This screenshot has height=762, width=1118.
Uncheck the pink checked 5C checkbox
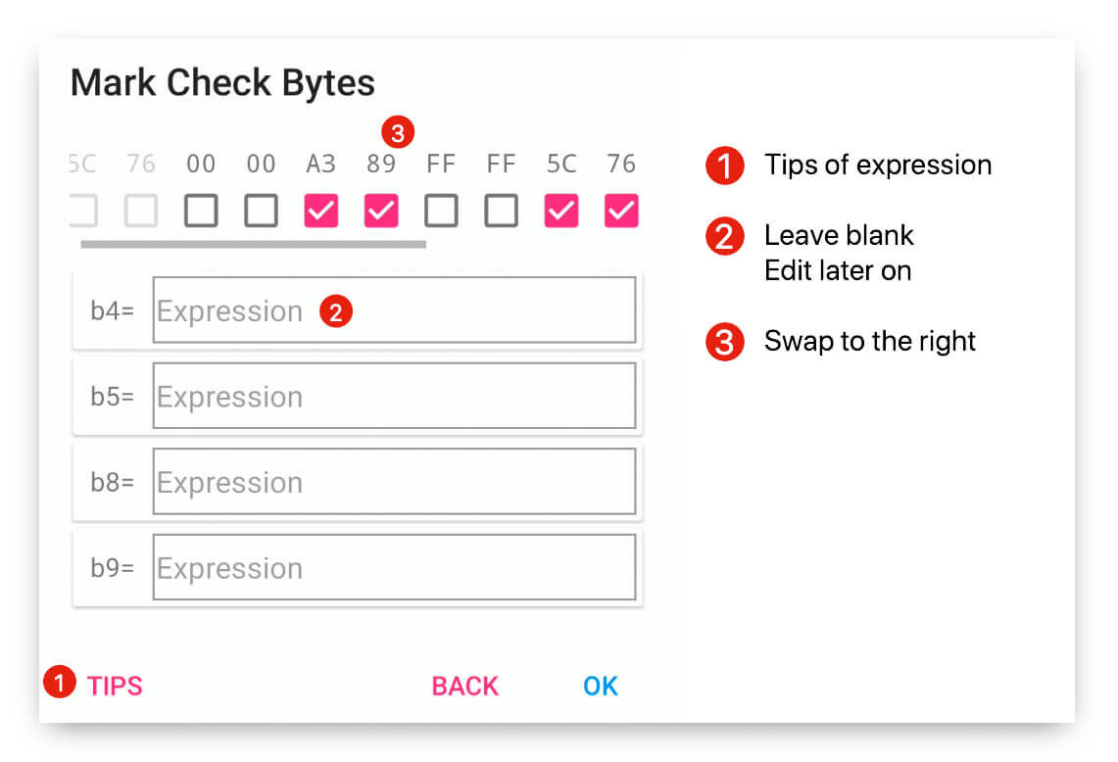561,211
